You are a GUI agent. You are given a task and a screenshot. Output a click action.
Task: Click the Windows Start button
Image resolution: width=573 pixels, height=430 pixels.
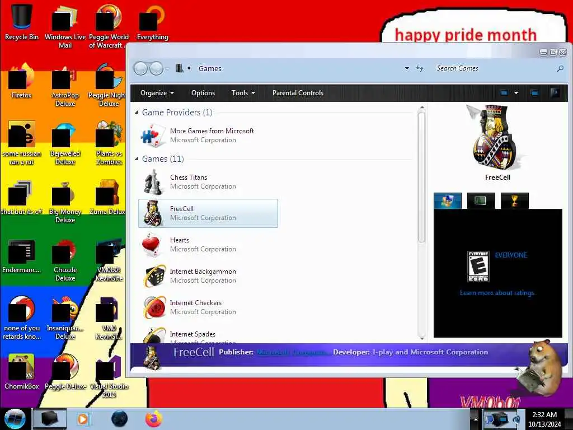(15, 419)
